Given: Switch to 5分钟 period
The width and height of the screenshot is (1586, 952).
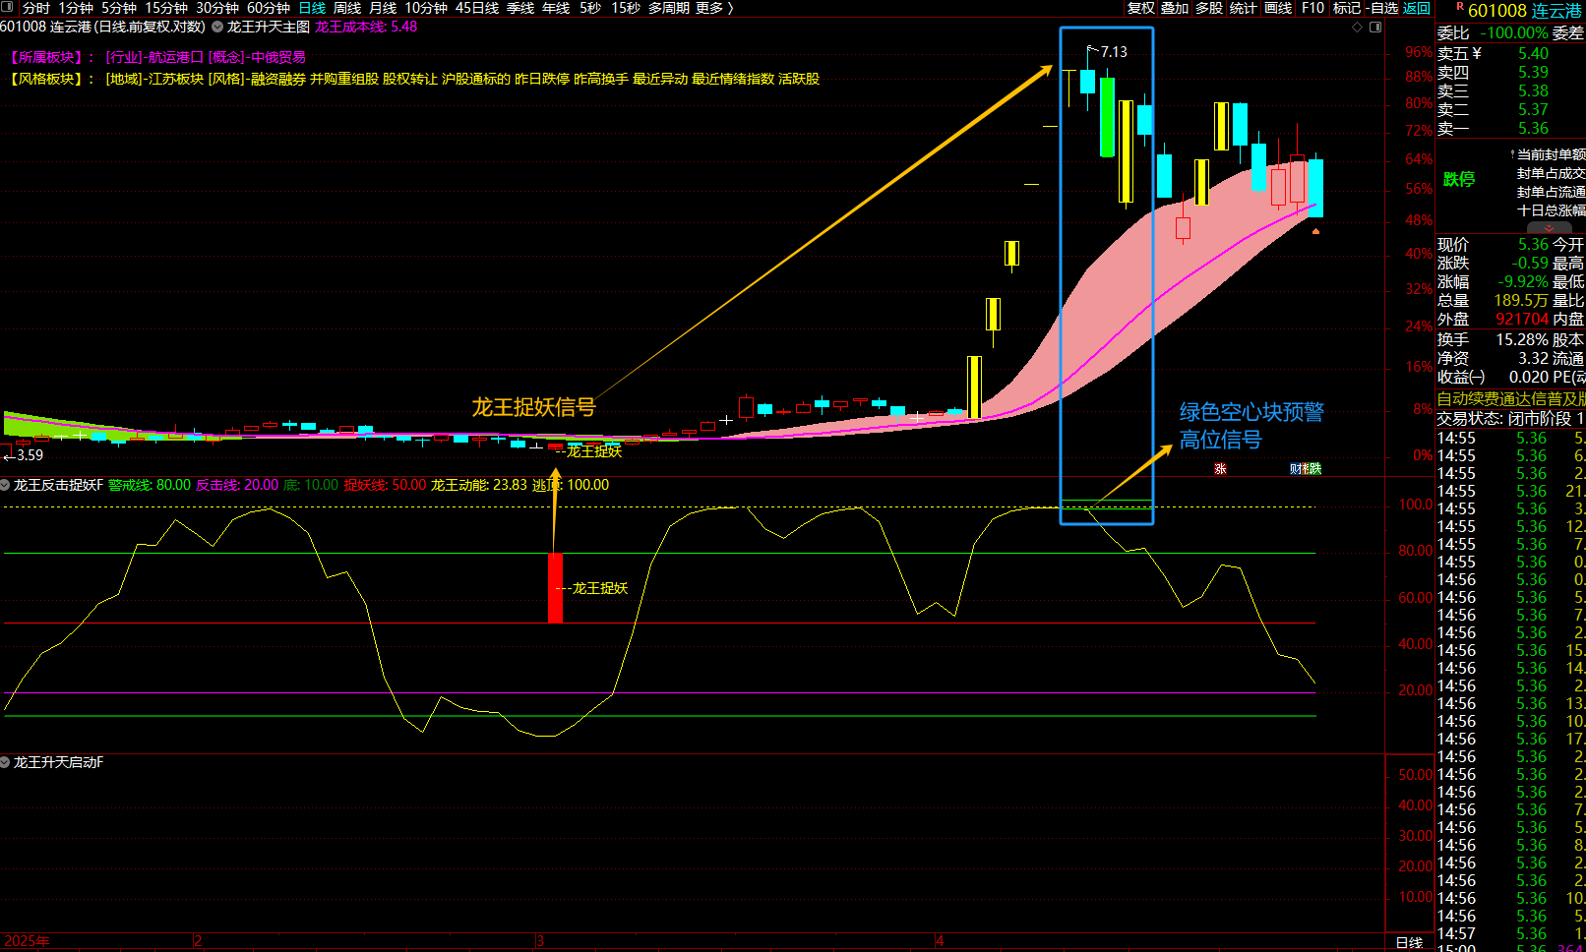Looking at the screenshot, I should [x=119, y=8].
